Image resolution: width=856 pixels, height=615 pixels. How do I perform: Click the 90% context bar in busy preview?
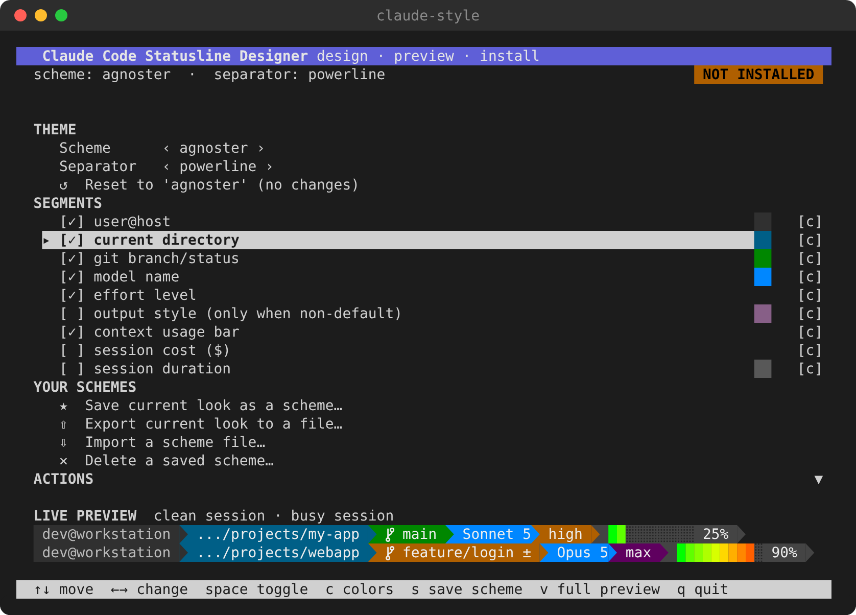pyautogui.click(x=741, y=553)
